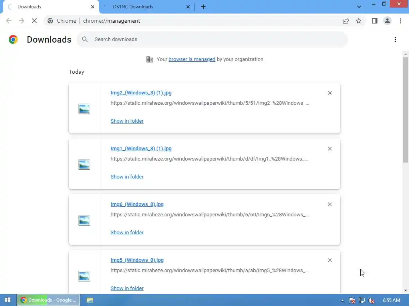Open Chrome's three-dot main menu
This screenshot has height=306, width=409.
pyautogui.click(x=400, y=21)
